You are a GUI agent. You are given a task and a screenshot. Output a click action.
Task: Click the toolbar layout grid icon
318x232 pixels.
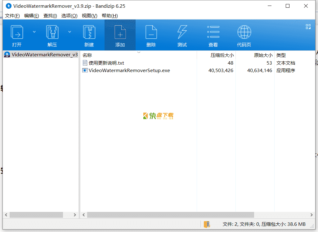pyautogui.click(x=308, y=27)
